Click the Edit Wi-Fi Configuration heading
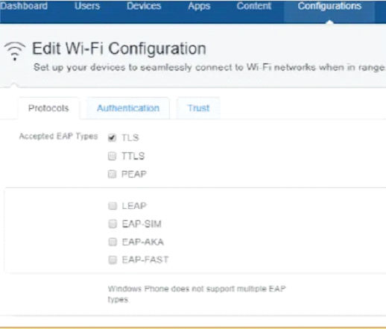Screen dimensions: 386x329 coord(119,48)
